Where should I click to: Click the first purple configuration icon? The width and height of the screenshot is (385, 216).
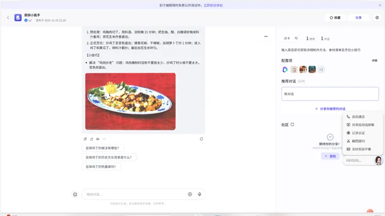pyautogui.click(x=285, y=70)
